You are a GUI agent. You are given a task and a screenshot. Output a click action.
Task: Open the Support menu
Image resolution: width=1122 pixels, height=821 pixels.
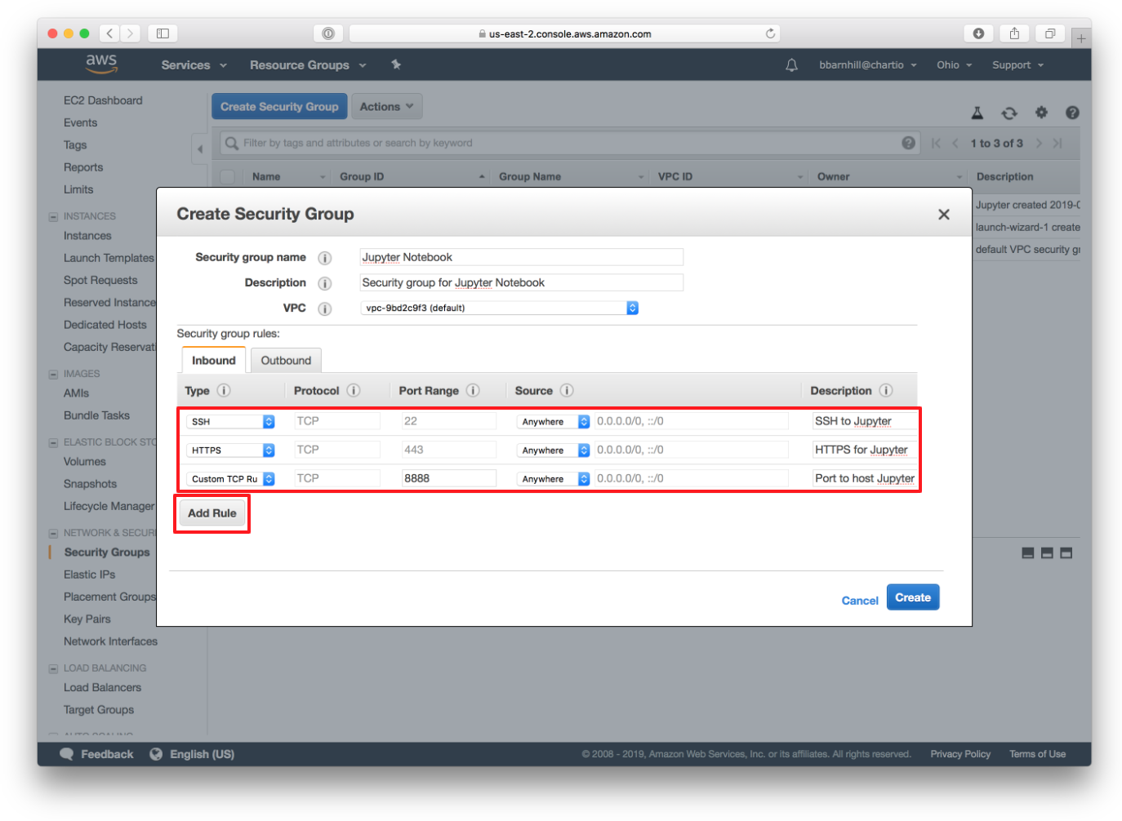click(x=1017, y=65)
